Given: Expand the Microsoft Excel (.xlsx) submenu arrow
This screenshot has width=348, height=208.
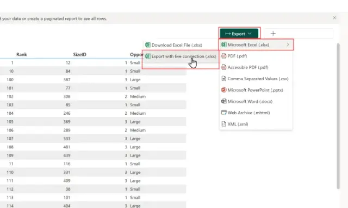Looking at the screenshot, I should point(288,44).
